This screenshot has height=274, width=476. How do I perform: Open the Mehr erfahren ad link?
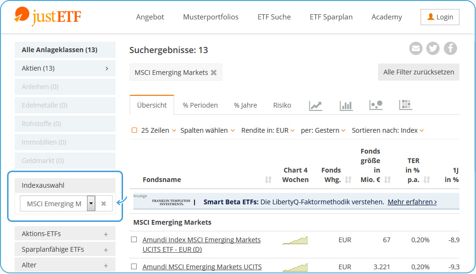(x=412, y=202)
